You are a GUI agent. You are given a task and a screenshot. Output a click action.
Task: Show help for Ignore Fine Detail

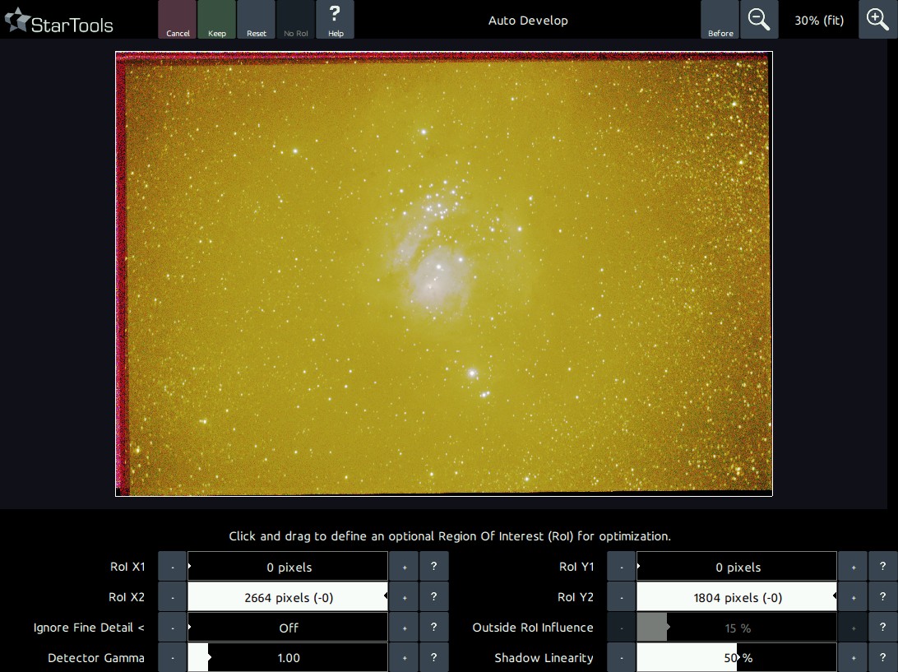(x=433, y=628)
